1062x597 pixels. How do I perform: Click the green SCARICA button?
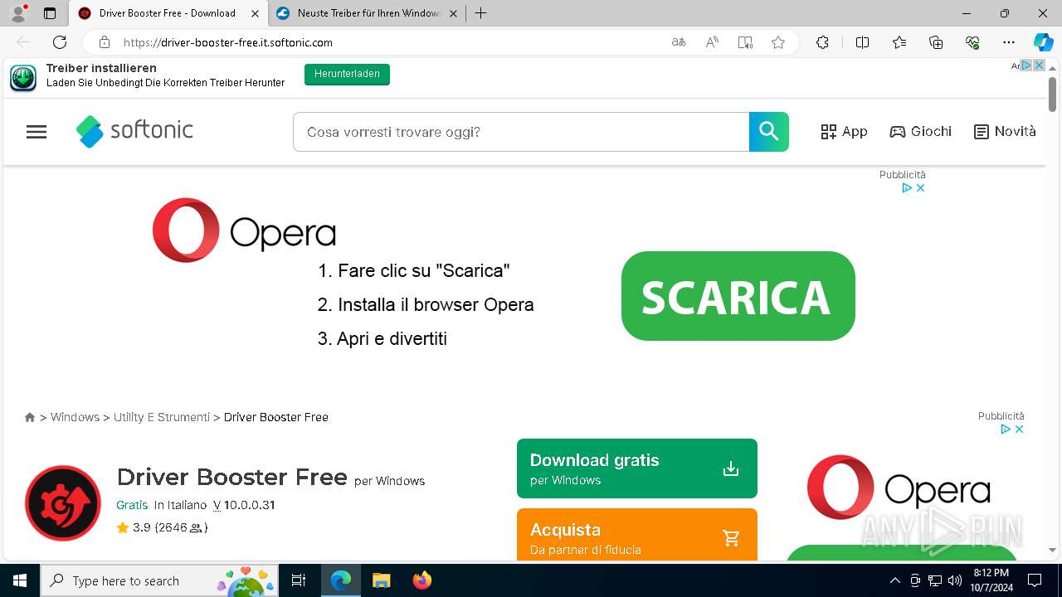[738, 296]
